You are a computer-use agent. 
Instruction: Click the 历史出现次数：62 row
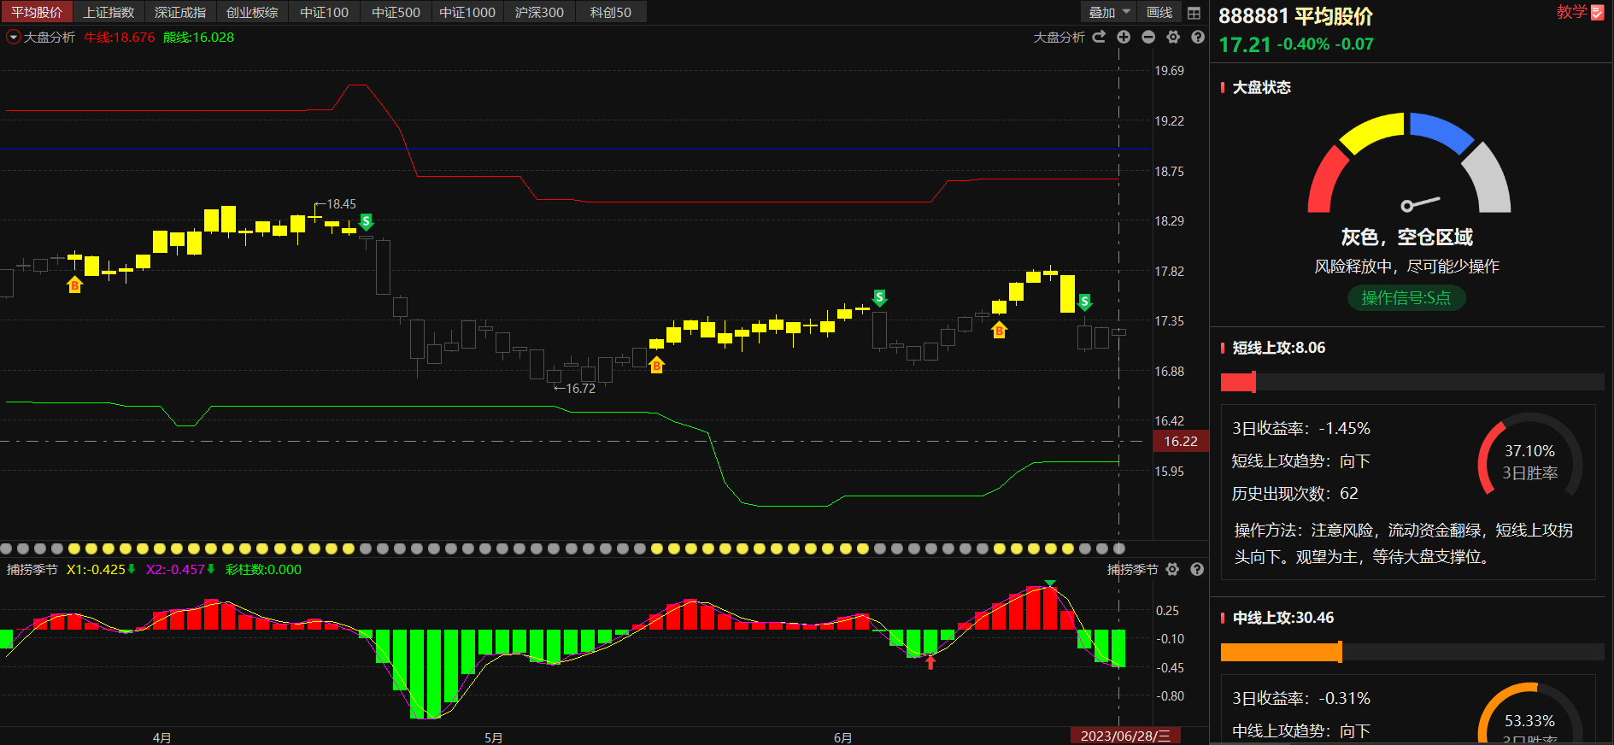[1294, 493]
